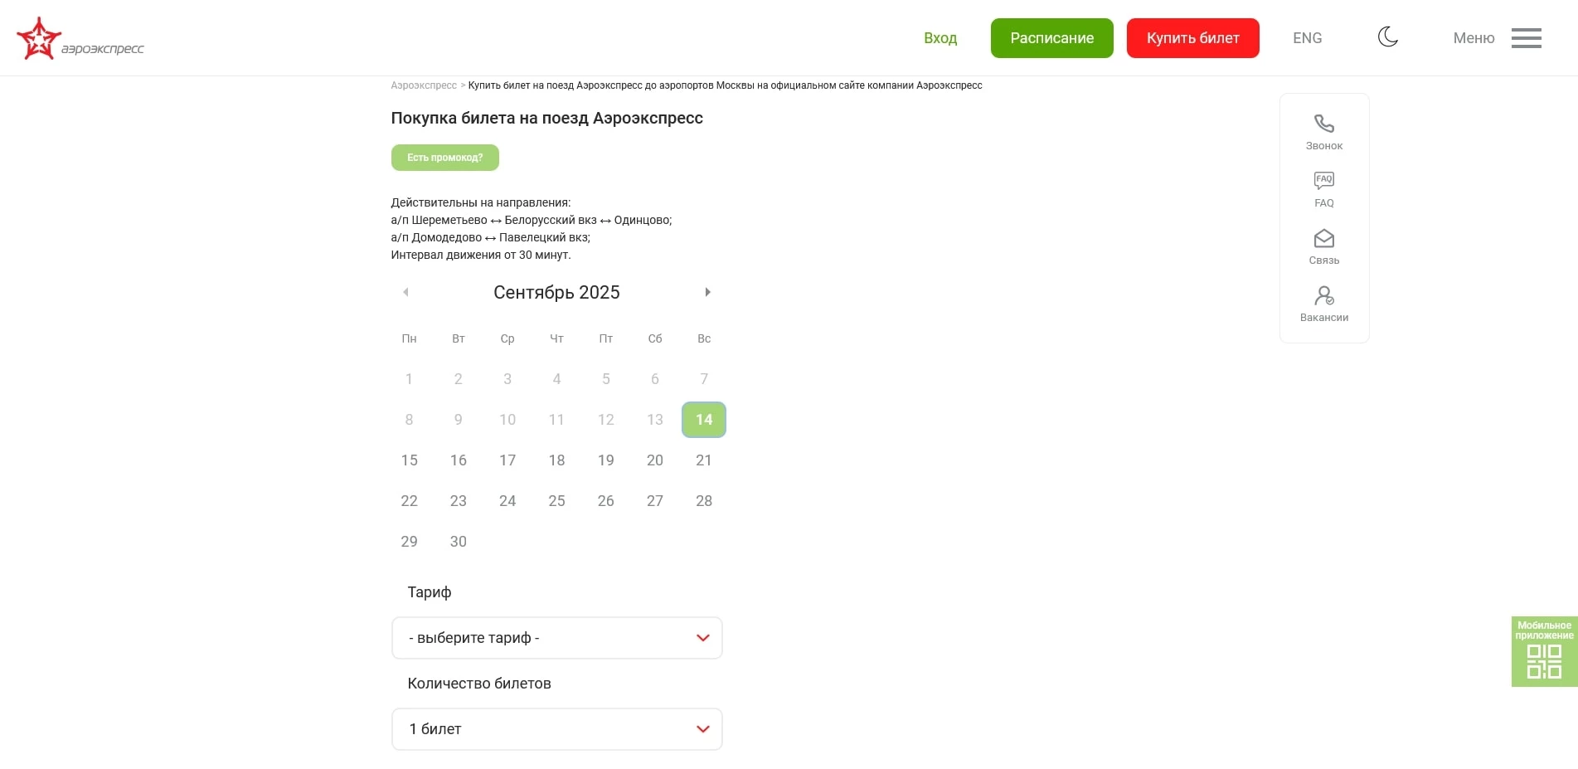
Task: Switch language to ENG
Action: 1307,38
